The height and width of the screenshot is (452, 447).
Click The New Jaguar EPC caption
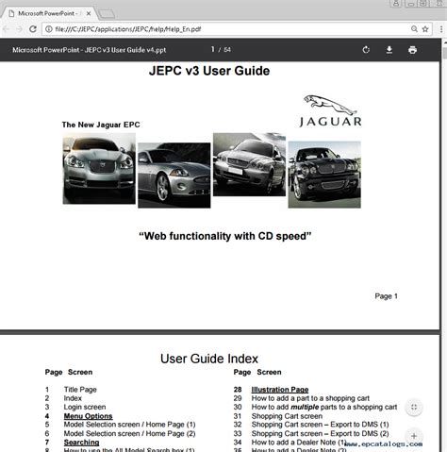pyautogui.click(x=101, y=125)
